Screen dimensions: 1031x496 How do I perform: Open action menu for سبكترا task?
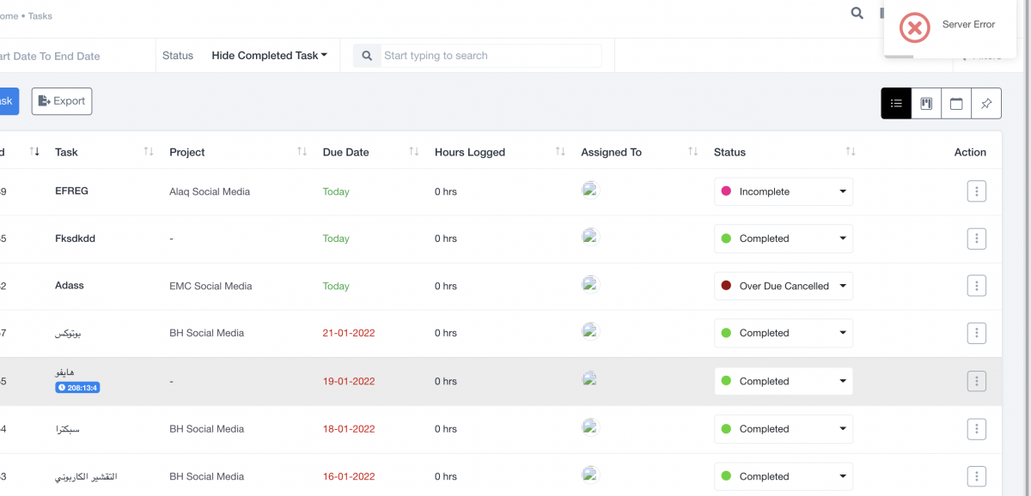[x=976, y=429]
